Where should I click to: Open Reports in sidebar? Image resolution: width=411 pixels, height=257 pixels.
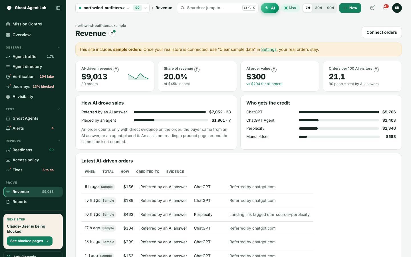(33, 202)
